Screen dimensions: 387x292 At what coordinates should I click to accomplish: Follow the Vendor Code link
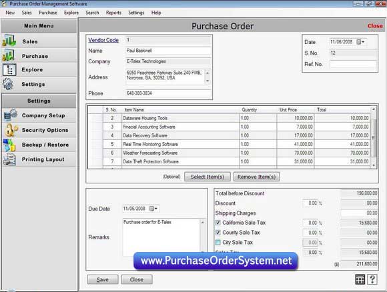coord(103,40)
